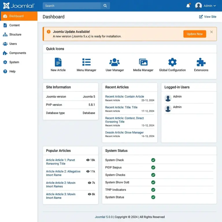
Task: Open the Components sidebar menu
Action: pyautogui.click(x=19, y=53)
